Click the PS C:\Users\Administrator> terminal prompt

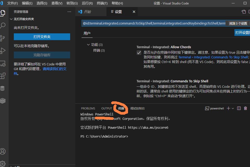click(104, 137)
